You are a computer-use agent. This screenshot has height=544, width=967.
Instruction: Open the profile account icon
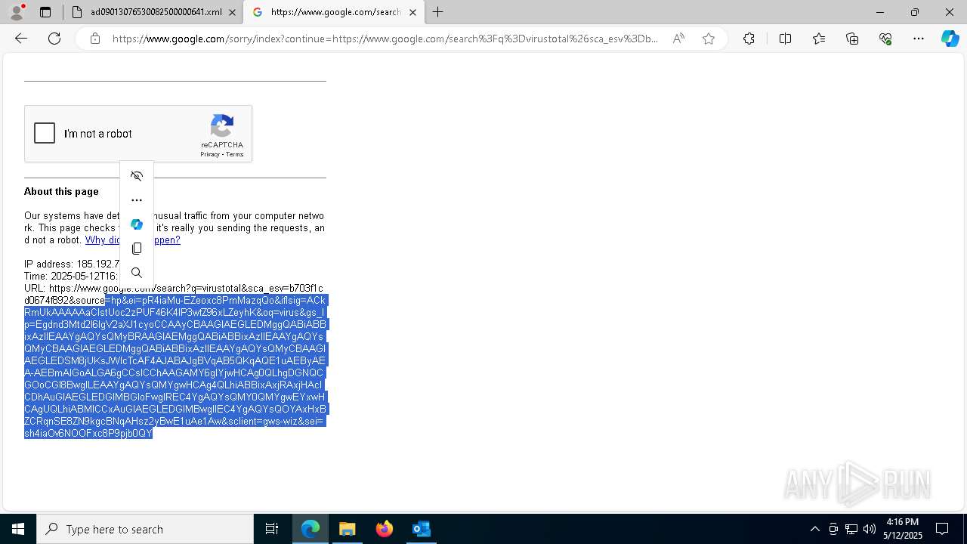[17, 12]
